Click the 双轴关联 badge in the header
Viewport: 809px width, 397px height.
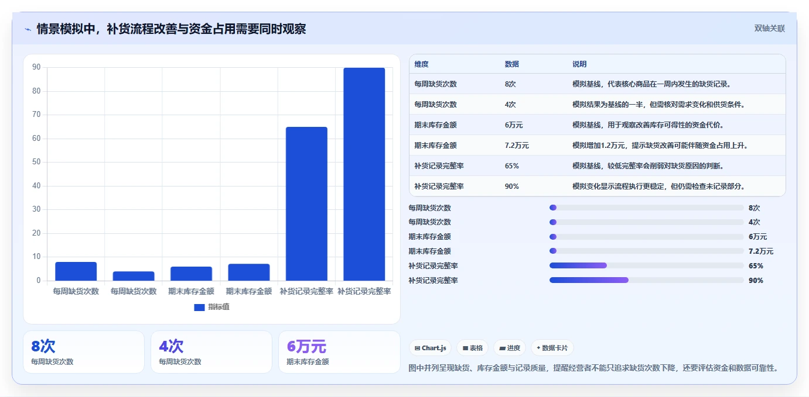pos(769,29)
